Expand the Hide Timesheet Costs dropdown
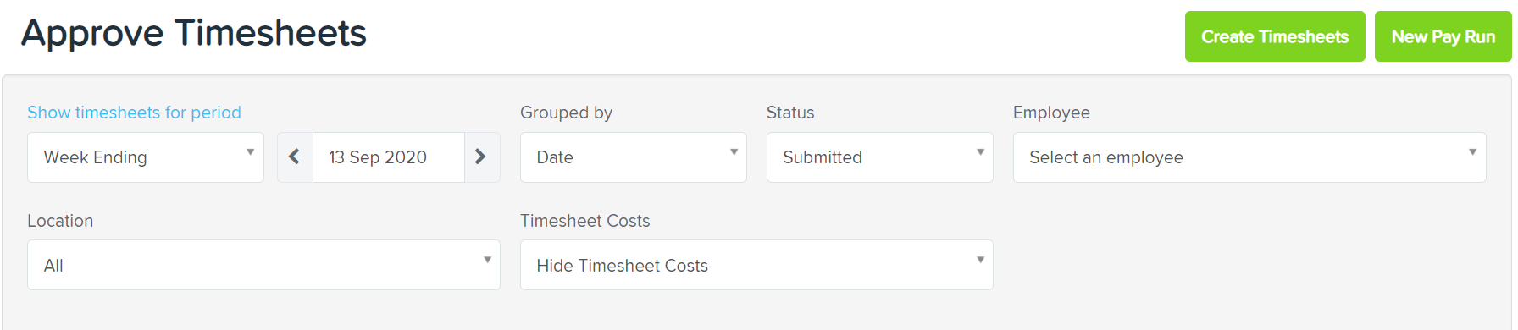The width and height of the screenshot is (1518, 330). click(756, 265)
